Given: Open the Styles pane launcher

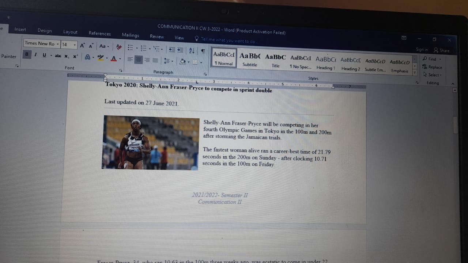Looking at the screenshot, I should 417,83.
